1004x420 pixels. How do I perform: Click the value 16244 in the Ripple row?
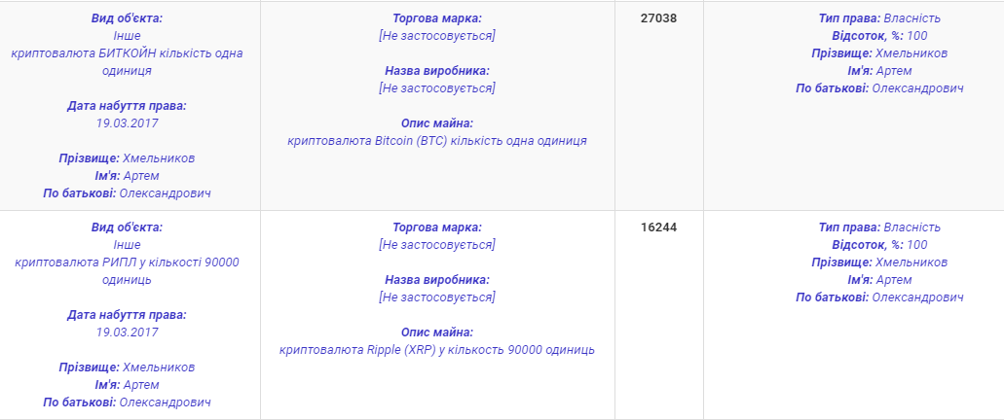pos(658,227)
